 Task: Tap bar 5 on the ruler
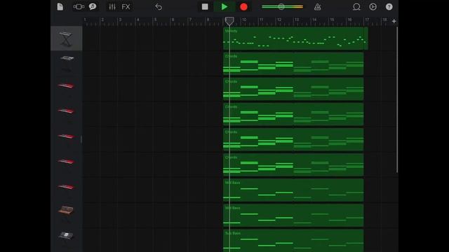156,20
